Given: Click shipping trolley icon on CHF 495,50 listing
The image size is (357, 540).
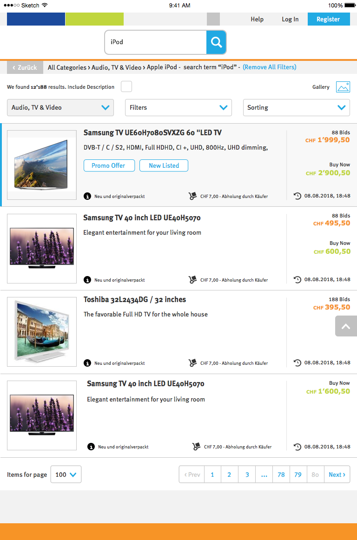Looking at the screenshot, I should pos(192,280).
